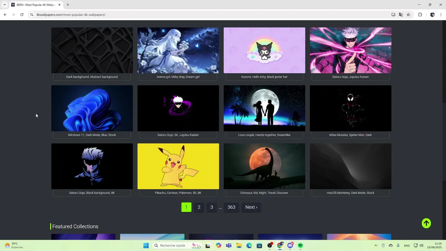446x251 pixels.
Task: Open the weather widget showing 30°C
Action: point(14,245)
